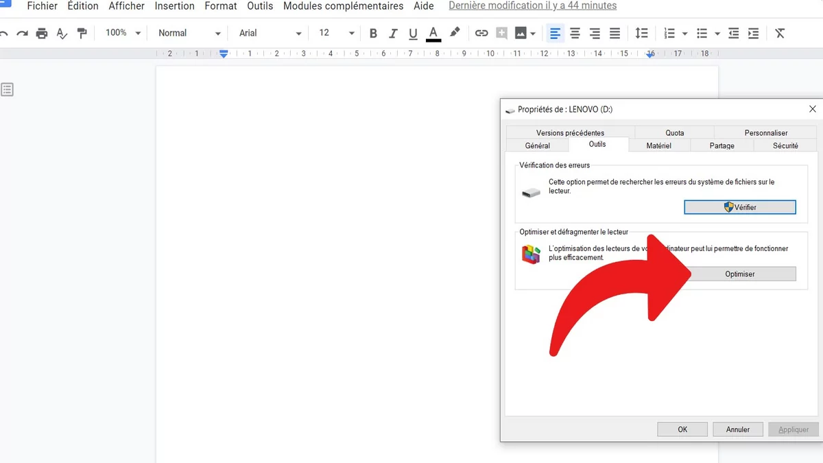
Task: Run the Spelling check tool
Action: [62, 32]
